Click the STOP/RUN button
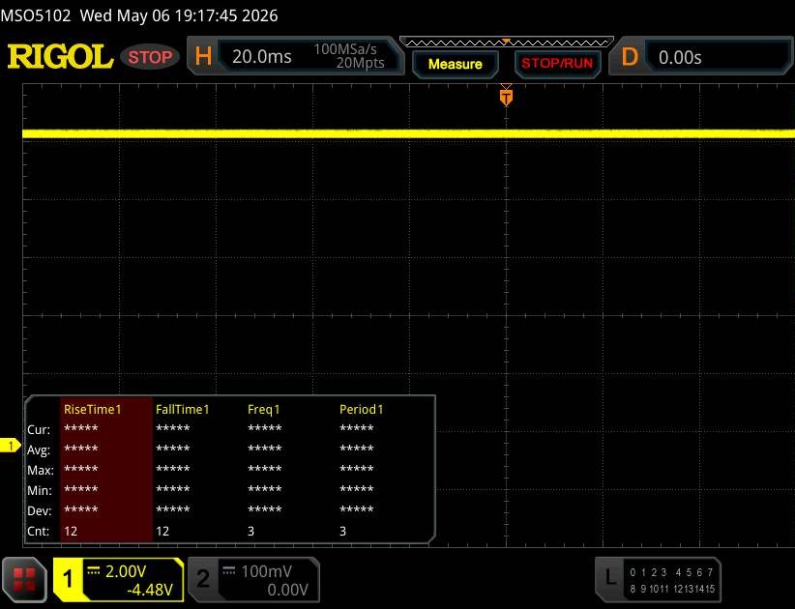 (x=557, y=64)
